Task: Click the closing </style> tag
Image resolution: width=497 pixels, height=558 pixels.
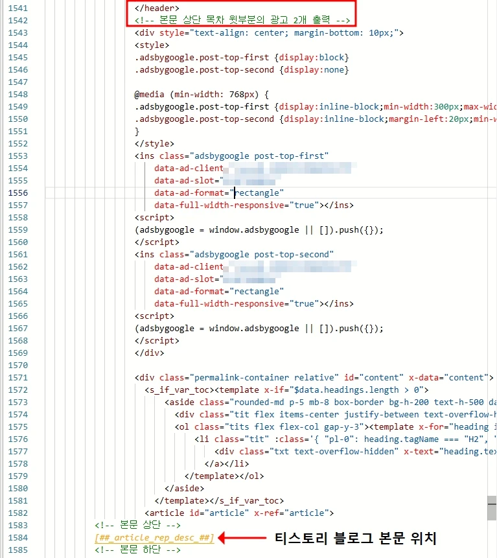Action: pos(154,144)
